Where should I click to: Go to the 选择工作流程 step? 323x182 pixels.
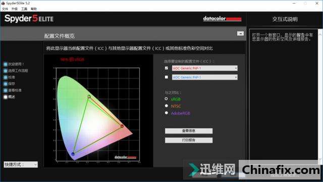[16, 71]
